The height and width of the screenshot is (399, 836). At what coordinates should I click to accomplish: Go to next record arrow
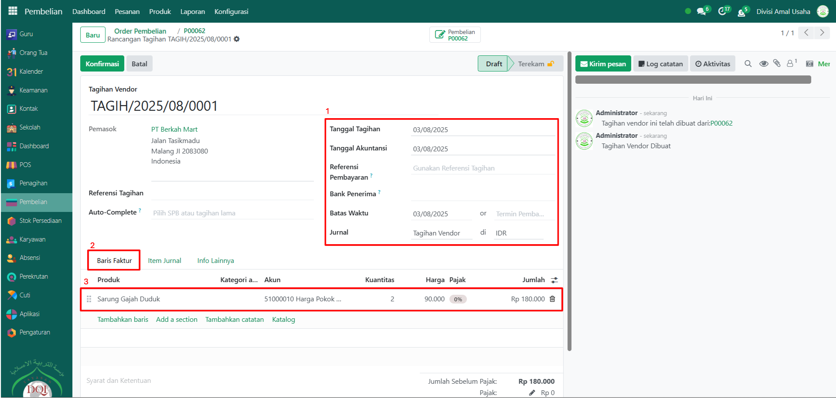(x=822, y=33)
